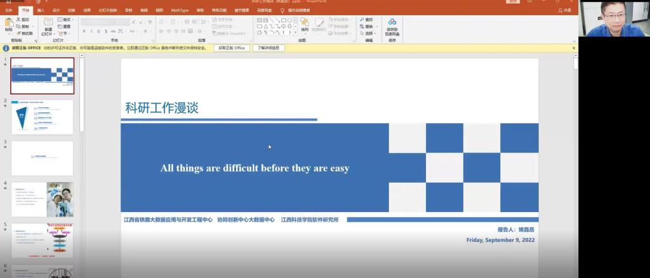650x278 pixels.
Task: Click Save to Baidu Netdisk icon
Action: (392, 24)
